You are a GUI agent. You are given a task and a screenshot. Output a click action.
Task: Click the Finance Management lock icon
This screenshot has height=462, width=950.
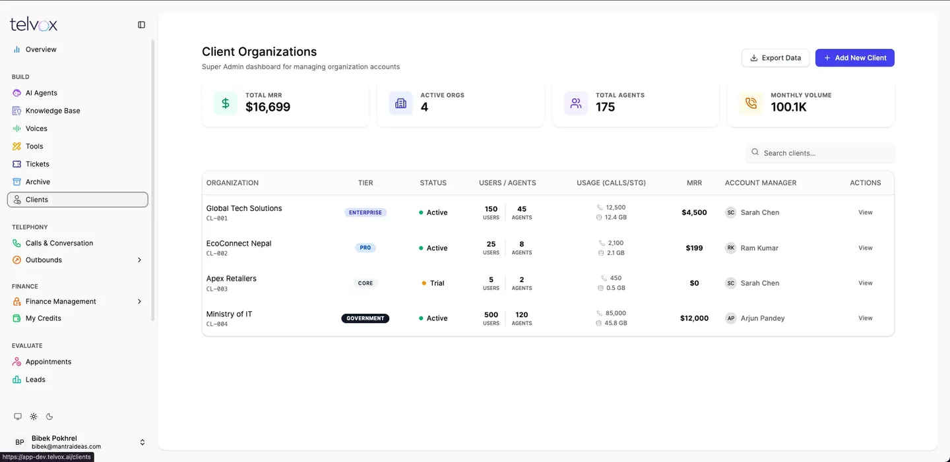click(17, 302)
